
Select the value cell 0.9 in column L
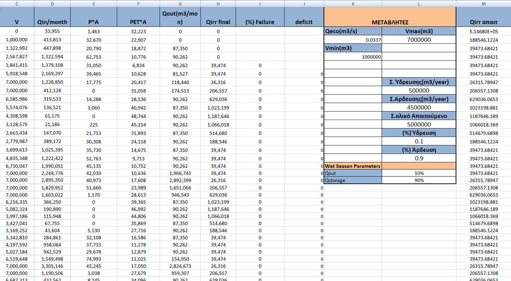pos(419,158)
